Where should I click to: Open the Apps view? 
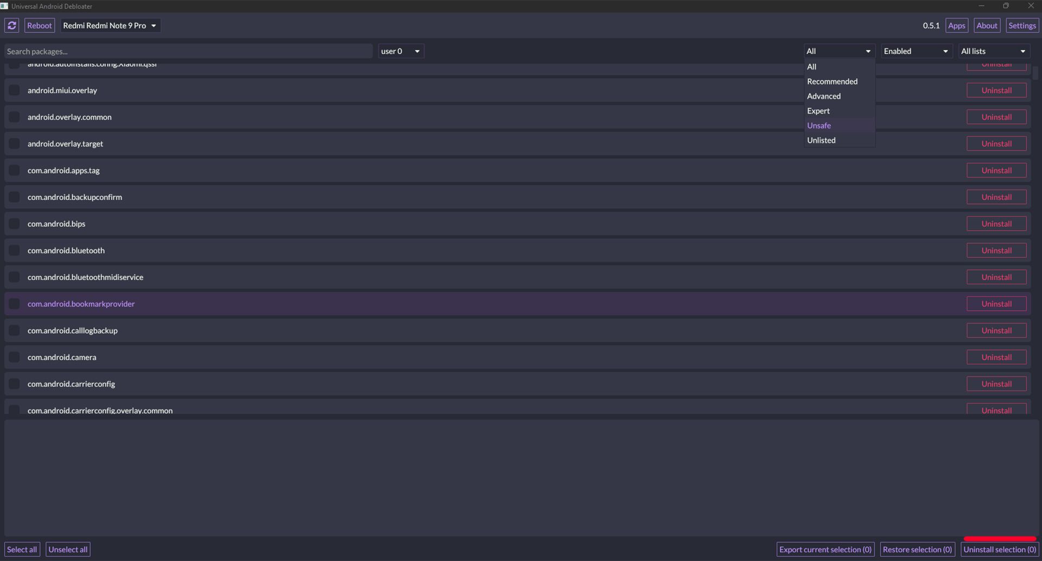956,25
